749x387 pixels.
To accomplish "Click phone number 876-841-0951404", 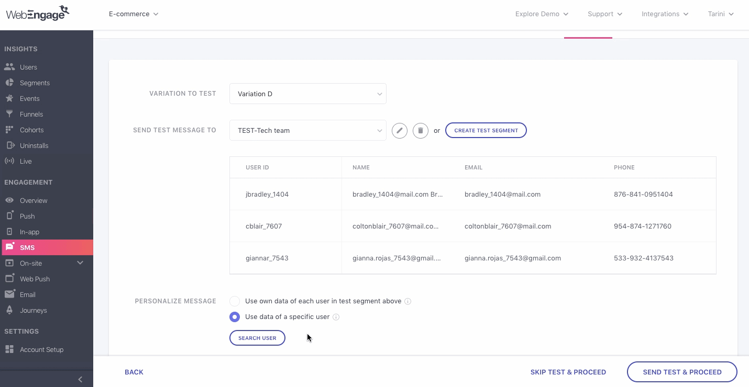I will 643,194.
